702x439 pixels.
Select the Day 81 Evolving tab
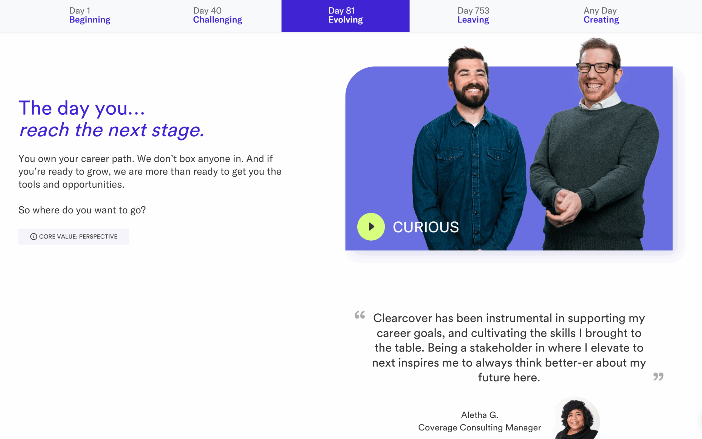[346, 15]
